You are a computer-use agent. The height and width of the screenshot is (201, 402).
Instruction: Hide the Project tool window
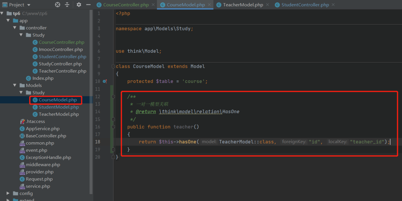88,5
